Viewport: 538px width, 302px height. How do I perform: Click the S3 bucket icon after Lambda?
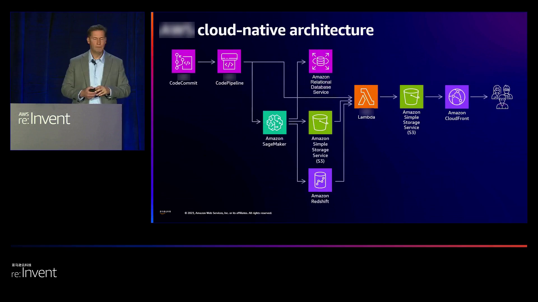411,97
